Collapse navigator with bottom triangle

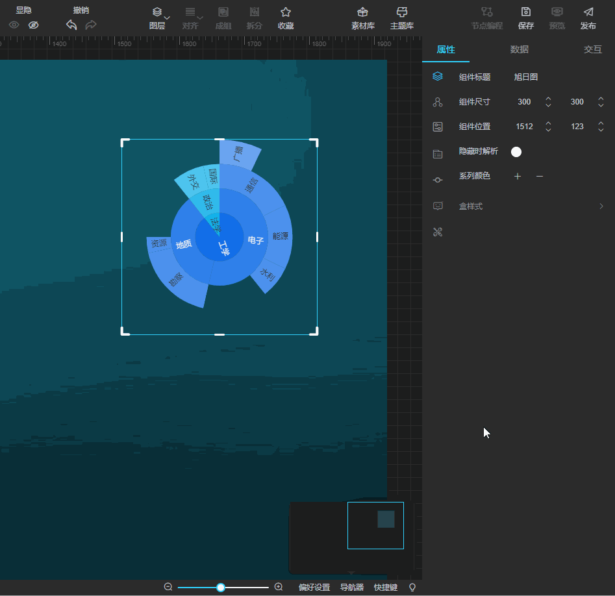click(x=351, y=573)
